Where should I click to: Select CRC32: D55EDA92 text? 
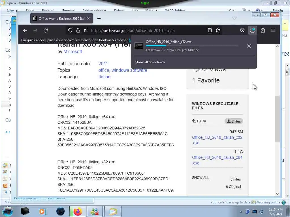tap(75, 168)
